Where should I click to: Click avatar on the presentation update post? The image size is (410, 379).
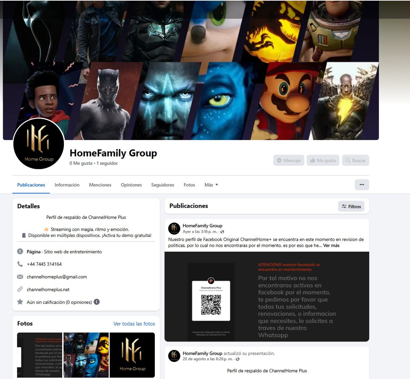(x=174, y=356)
